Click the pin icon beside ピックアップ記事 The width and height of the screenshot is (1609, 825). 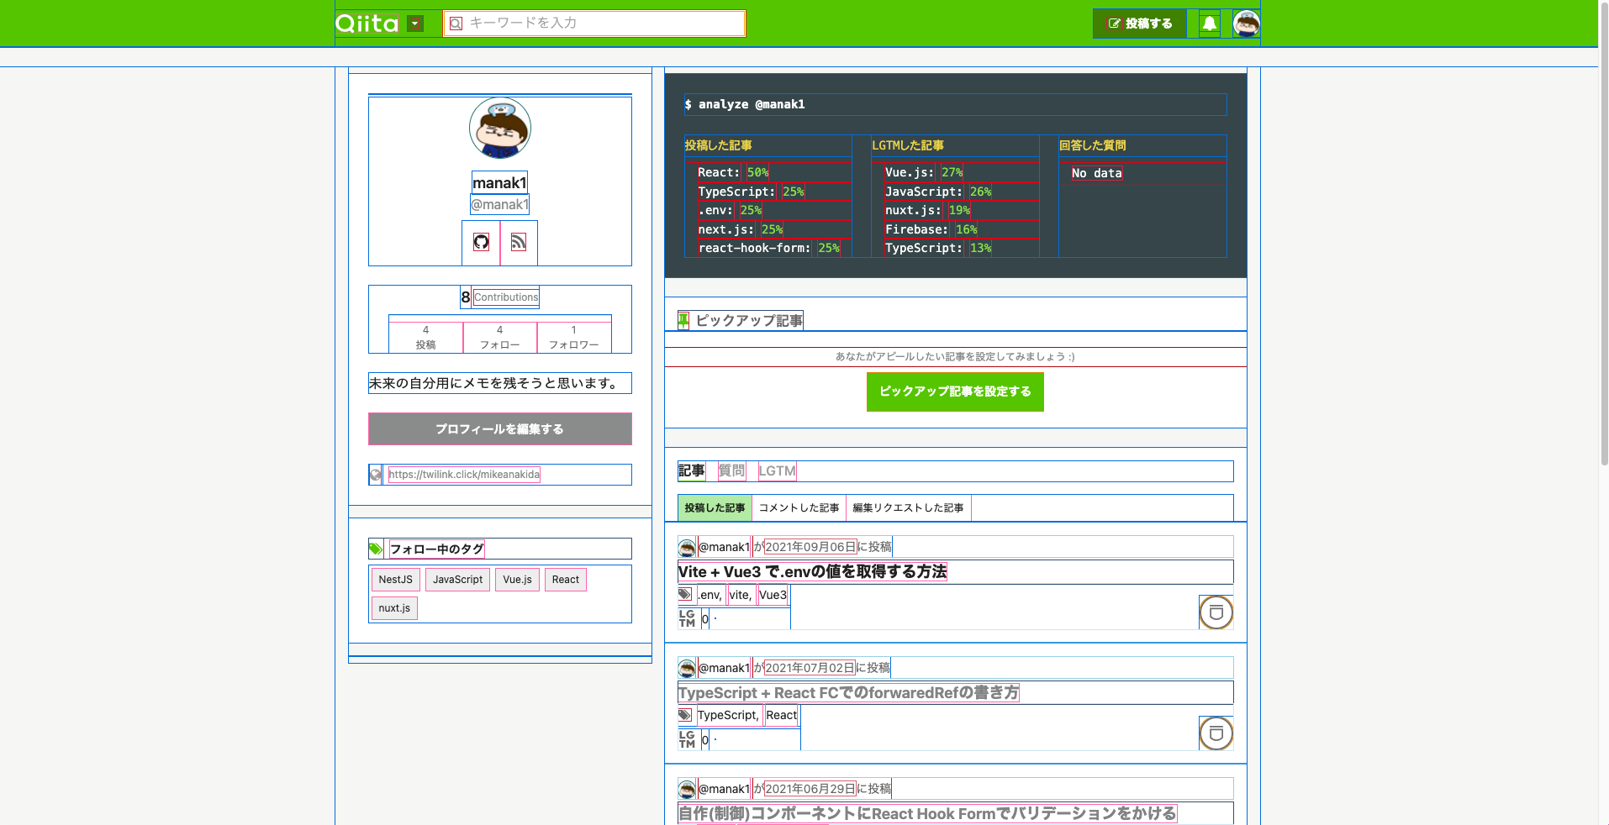click(x=683, y=319)
